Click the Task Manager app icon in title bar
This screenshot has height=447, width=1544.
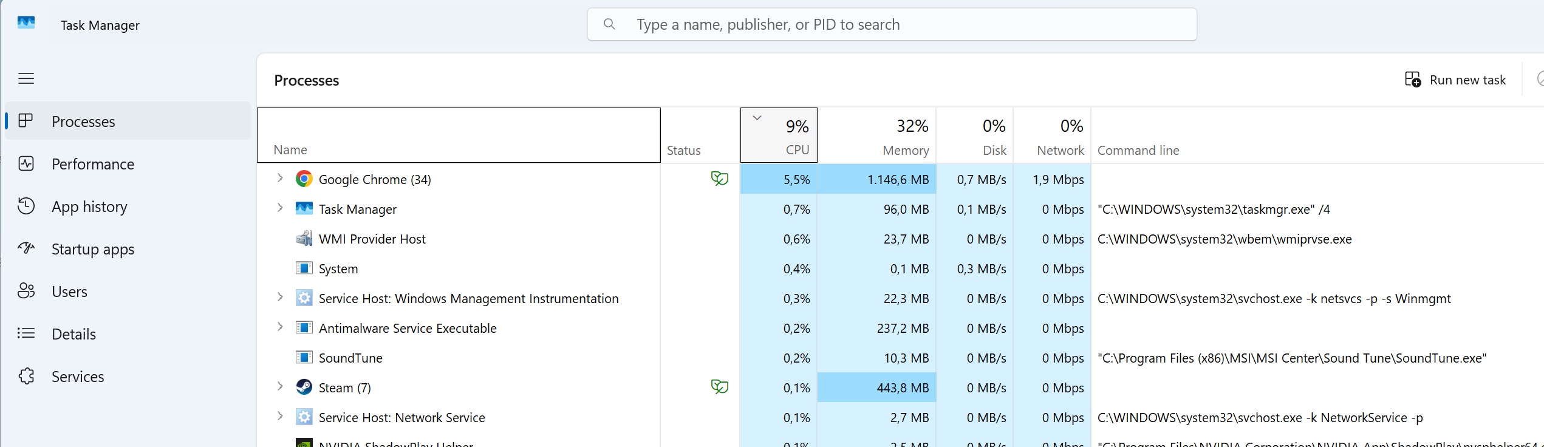(26, 23)
